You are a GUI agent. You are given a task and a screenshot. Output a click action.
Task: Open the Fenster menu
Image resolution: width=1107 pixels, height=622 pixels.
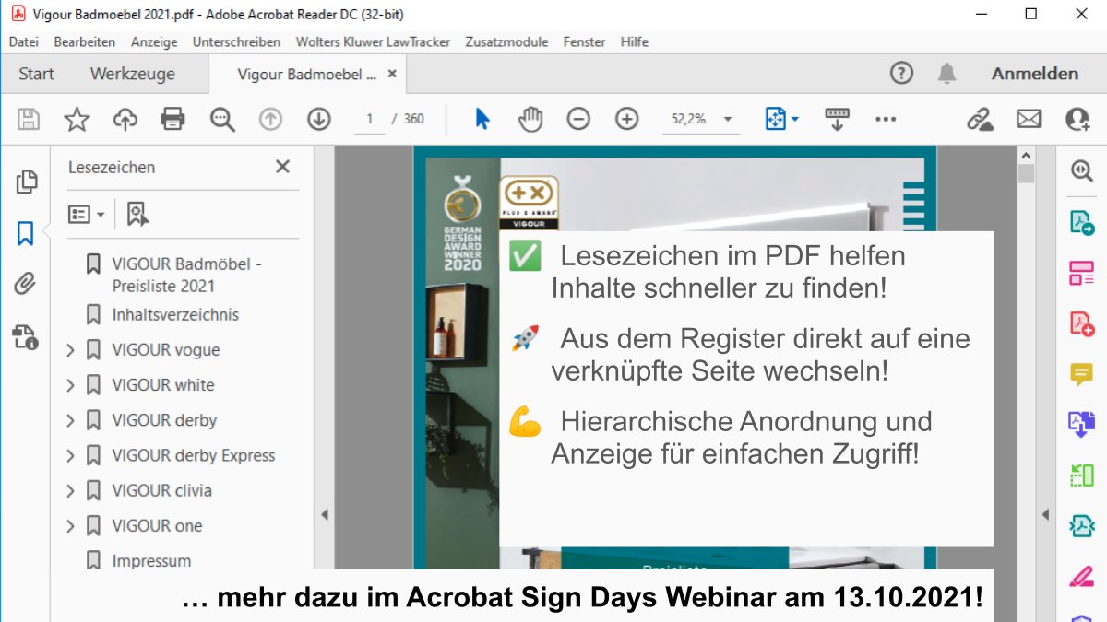click(x=584, y=41)
